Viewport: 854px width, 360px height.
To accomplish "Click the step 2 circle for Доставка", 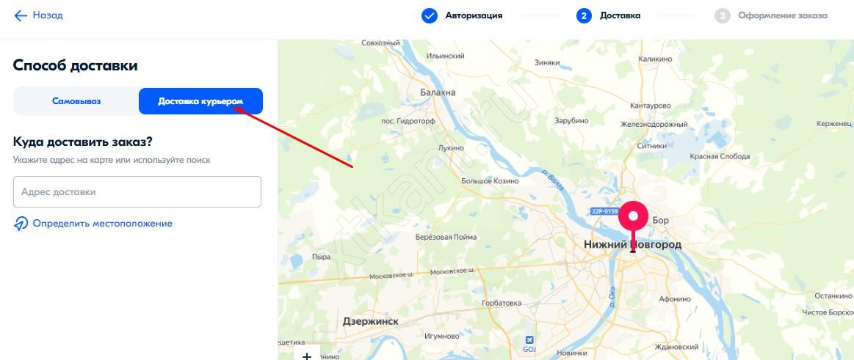I will pos(584,16).
